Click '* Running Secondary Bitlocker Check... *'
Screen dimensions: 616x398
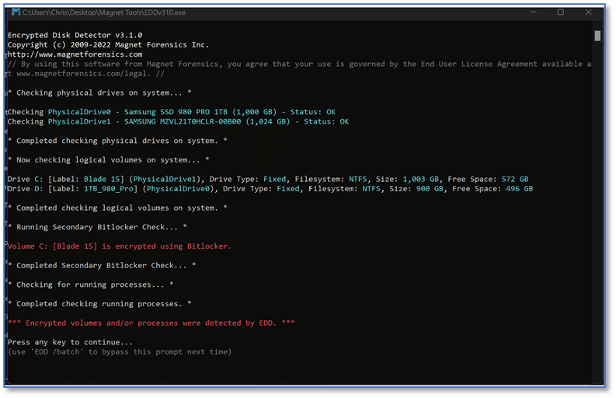point(97,227)
